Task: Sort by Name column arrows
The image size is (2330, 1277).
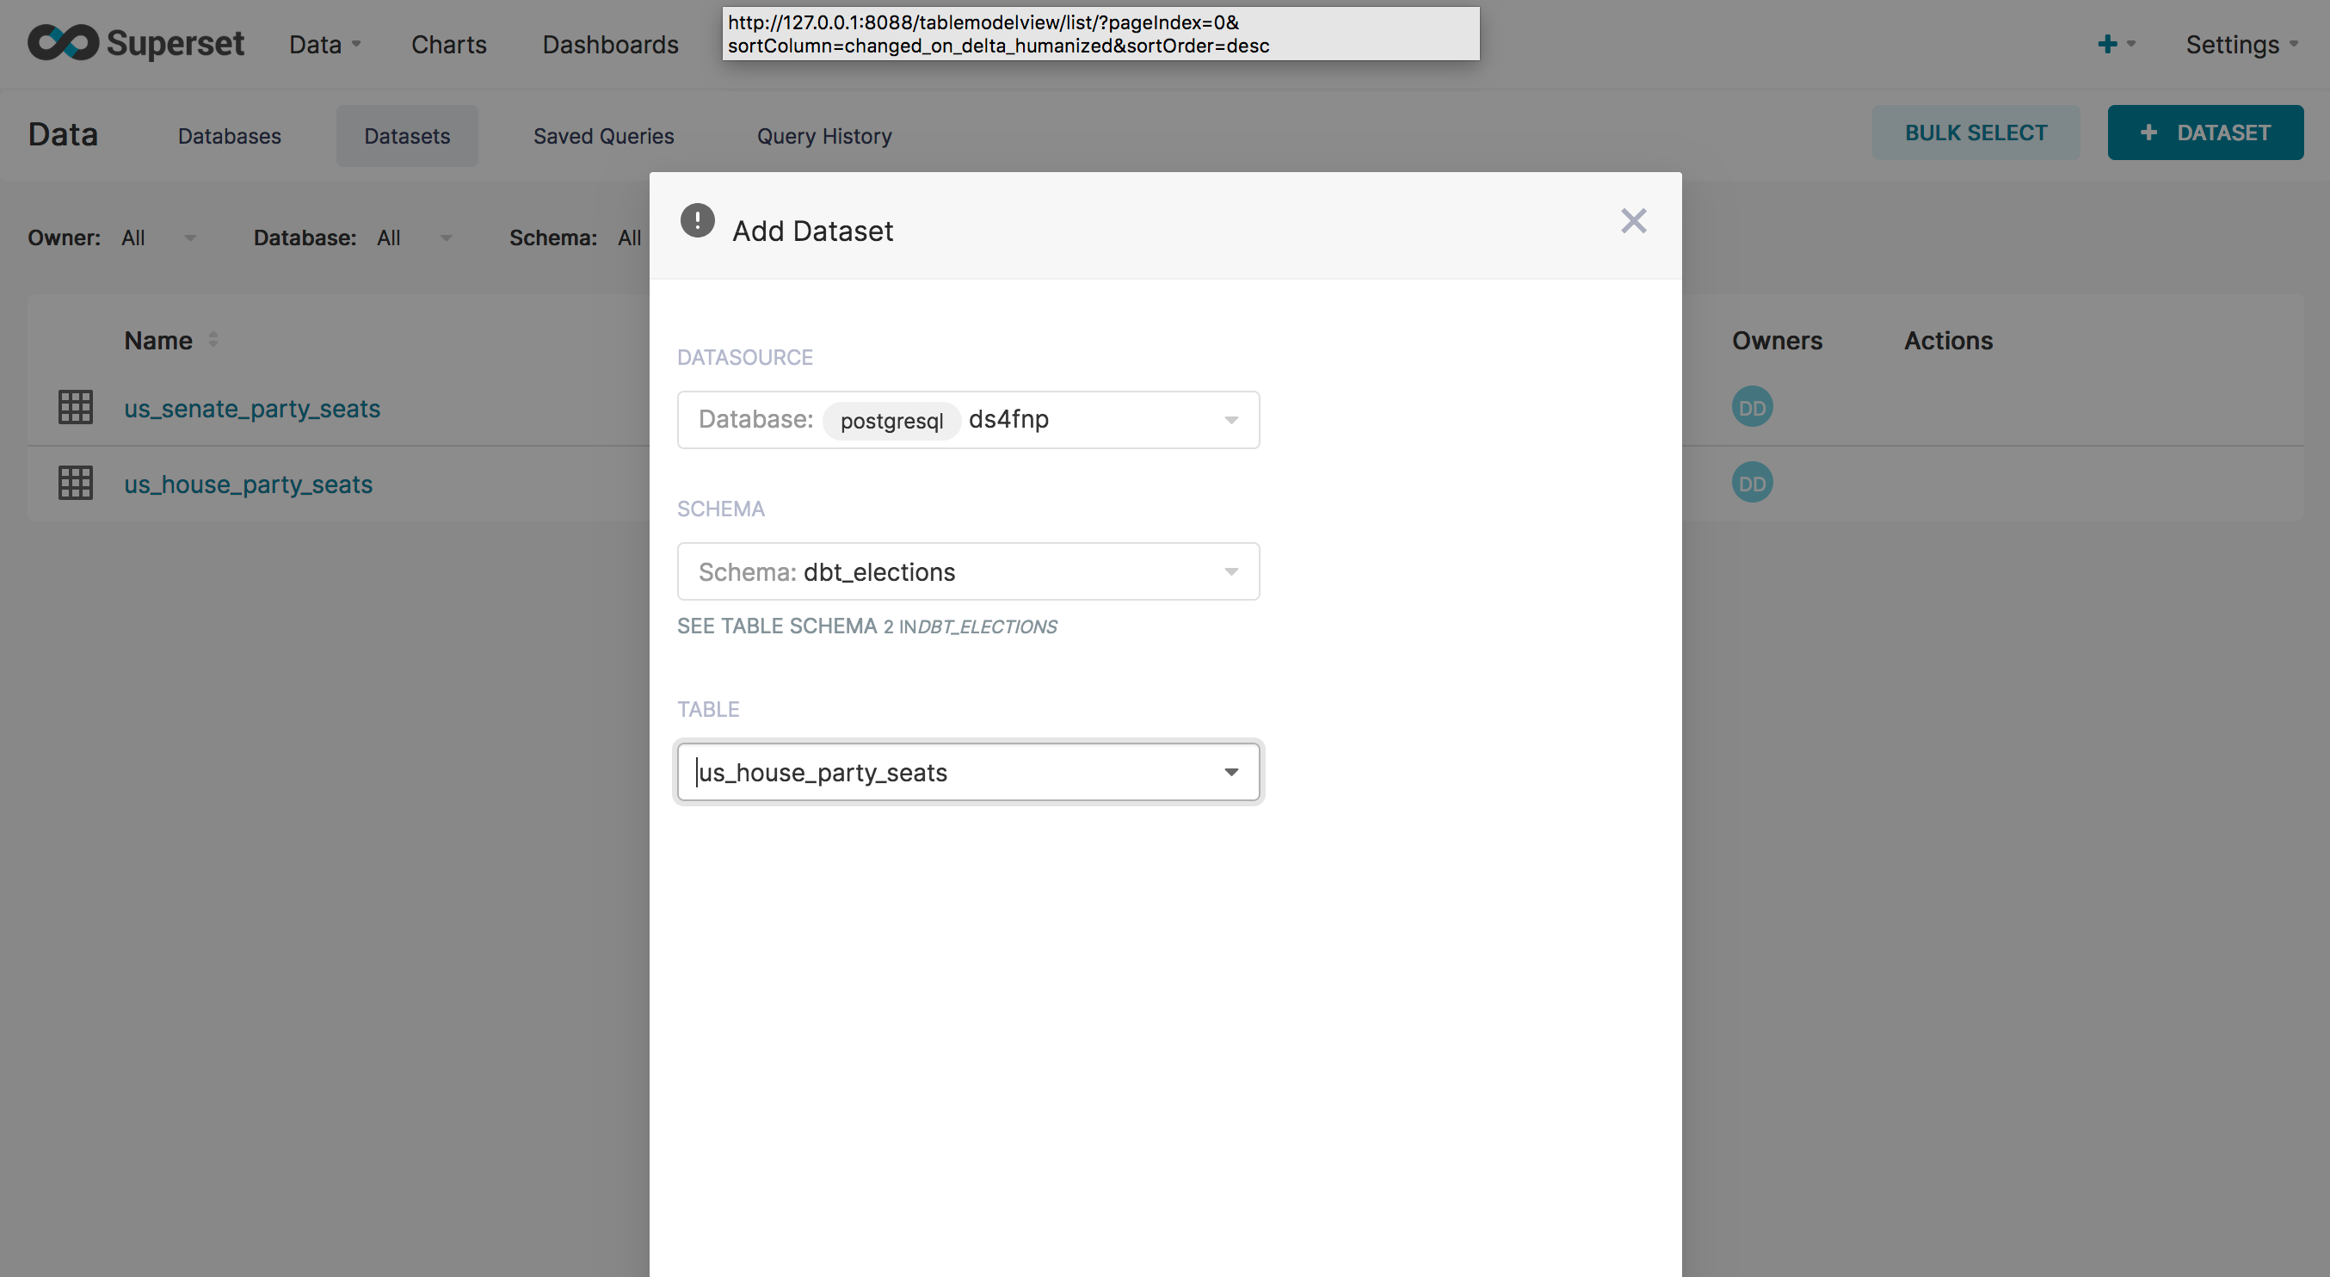Action: tap(213, 340)
